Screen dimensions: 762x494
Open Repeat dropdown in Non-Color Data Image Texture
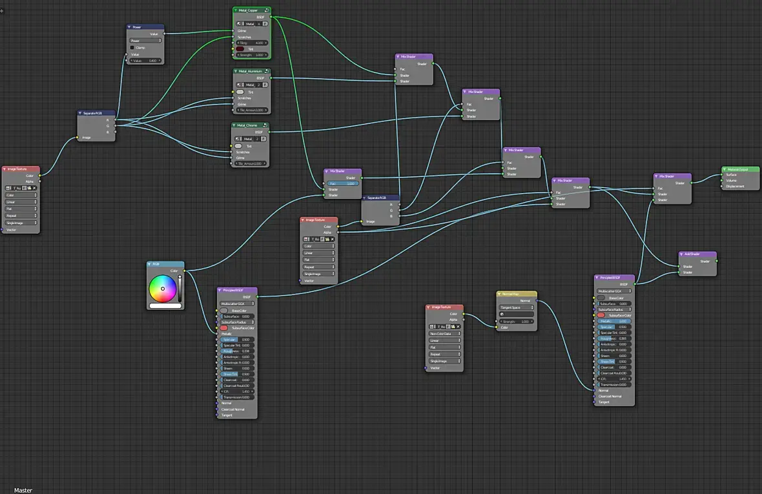pos(444,354)
